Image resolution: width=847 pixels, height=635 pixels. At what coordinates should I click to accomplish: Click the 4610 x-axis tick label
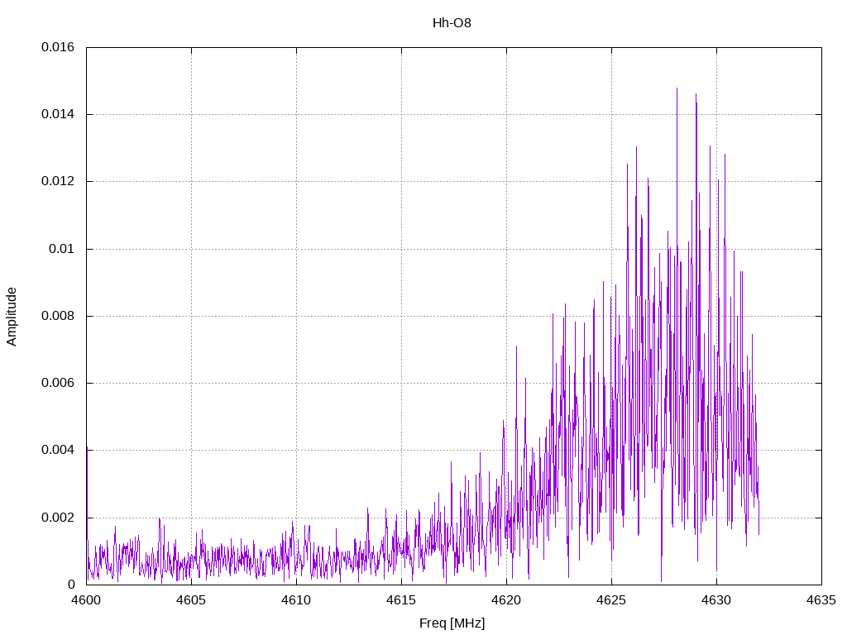point(297,600)
